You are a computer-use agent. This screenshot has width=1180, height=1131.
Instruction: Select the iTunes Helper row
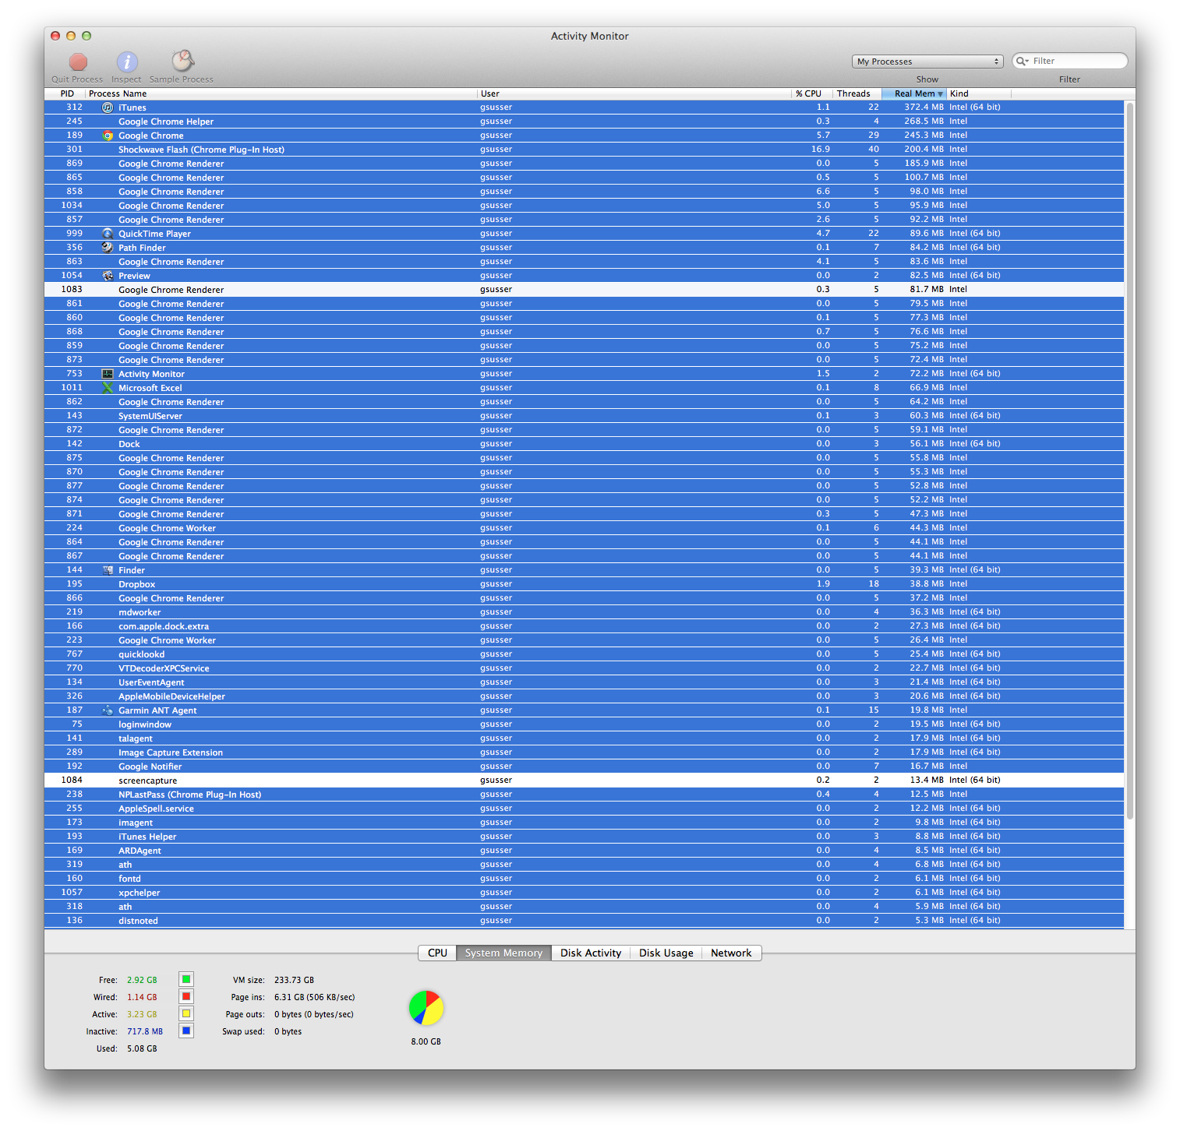point(584,837)
